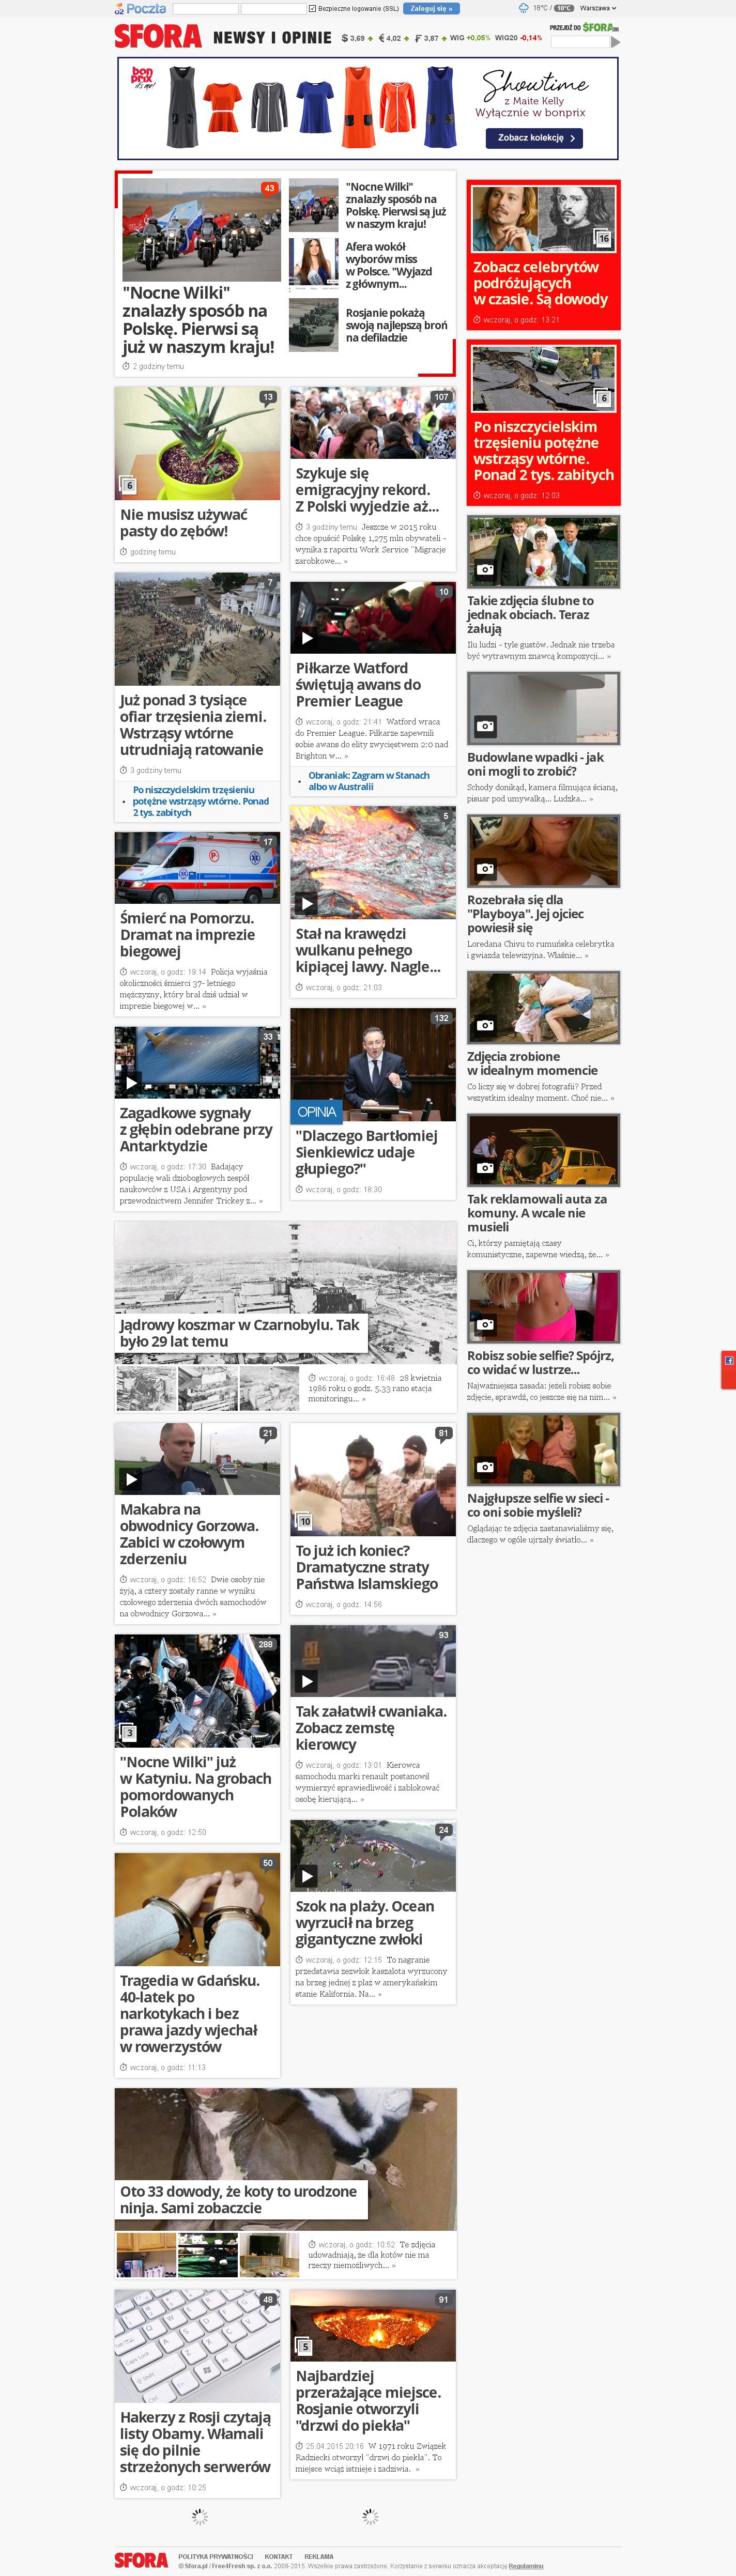Open the 16-photo gallery icon on celebrities

602,238
